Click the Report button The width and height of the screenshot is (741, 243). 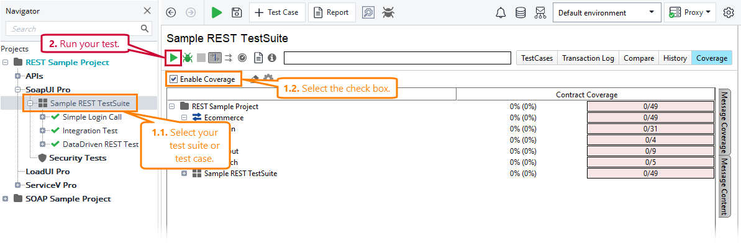[332, 13]
